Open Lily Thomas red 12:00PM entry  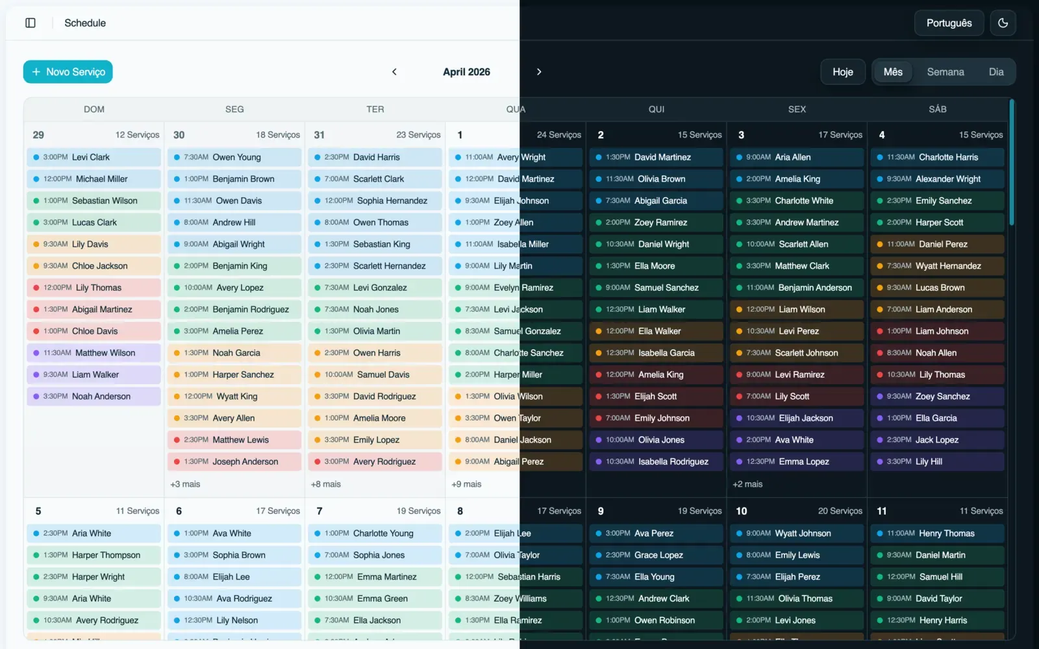click(x=94, y=288)
